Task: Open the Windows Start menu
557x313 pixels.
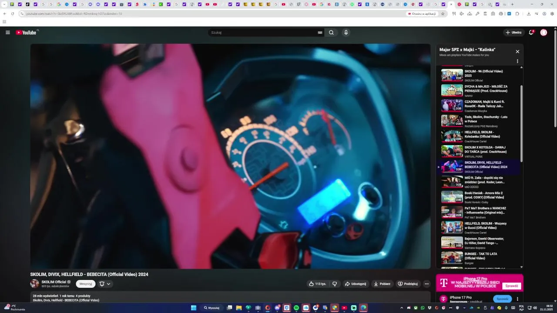Action: coord(194,308)
